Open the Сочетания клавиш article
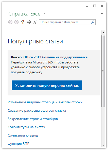The image size is (108, 150). click(23, 135)
